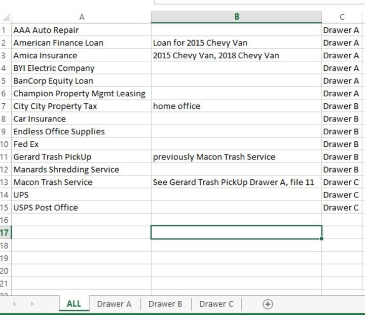Click Drawer A cell in row 1

point(342,30)
